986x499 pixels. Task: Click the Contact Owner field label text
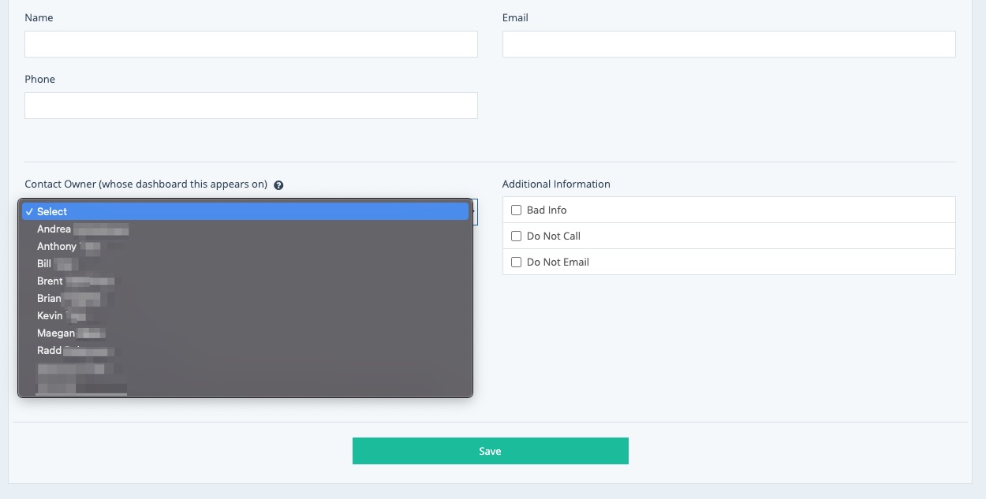click(146, 184)
